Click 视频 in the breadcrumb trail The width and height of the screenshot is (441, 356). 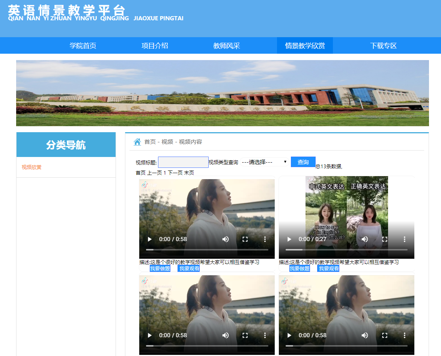pos(167,142)
